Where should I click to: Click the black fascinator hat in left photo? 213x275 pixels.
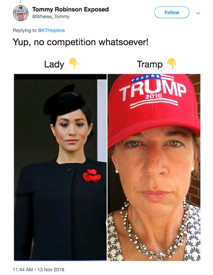pyautogui.click(x=64, y=101)
